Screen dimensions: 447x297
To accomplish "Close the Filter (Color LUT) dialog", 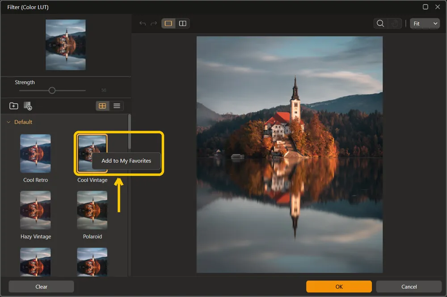I will coord(438,7).
